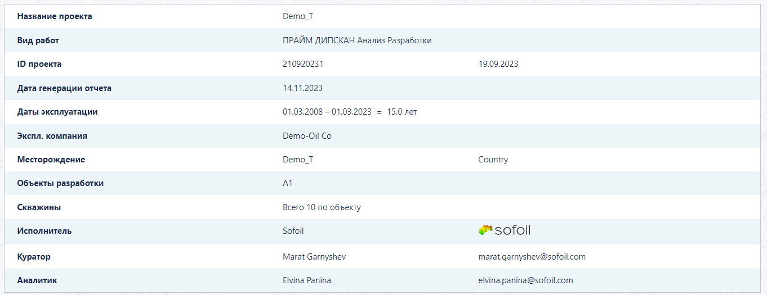Open marat.garnyshev@sofoil.com email link
The height and width of the screenshot is (295, 767).
tap(532, 257)
